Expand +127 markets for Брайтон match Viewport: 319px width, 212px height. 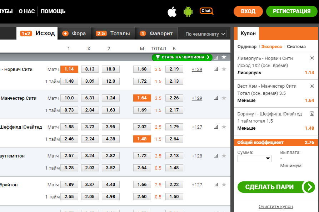pos(197,185)
